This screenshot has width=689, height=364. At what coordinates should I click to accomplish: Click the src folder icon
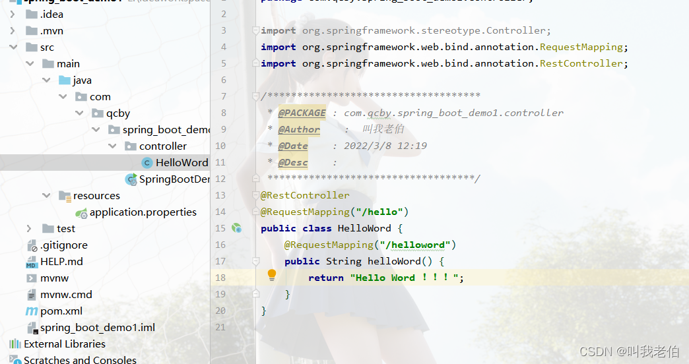pos(32,47)
